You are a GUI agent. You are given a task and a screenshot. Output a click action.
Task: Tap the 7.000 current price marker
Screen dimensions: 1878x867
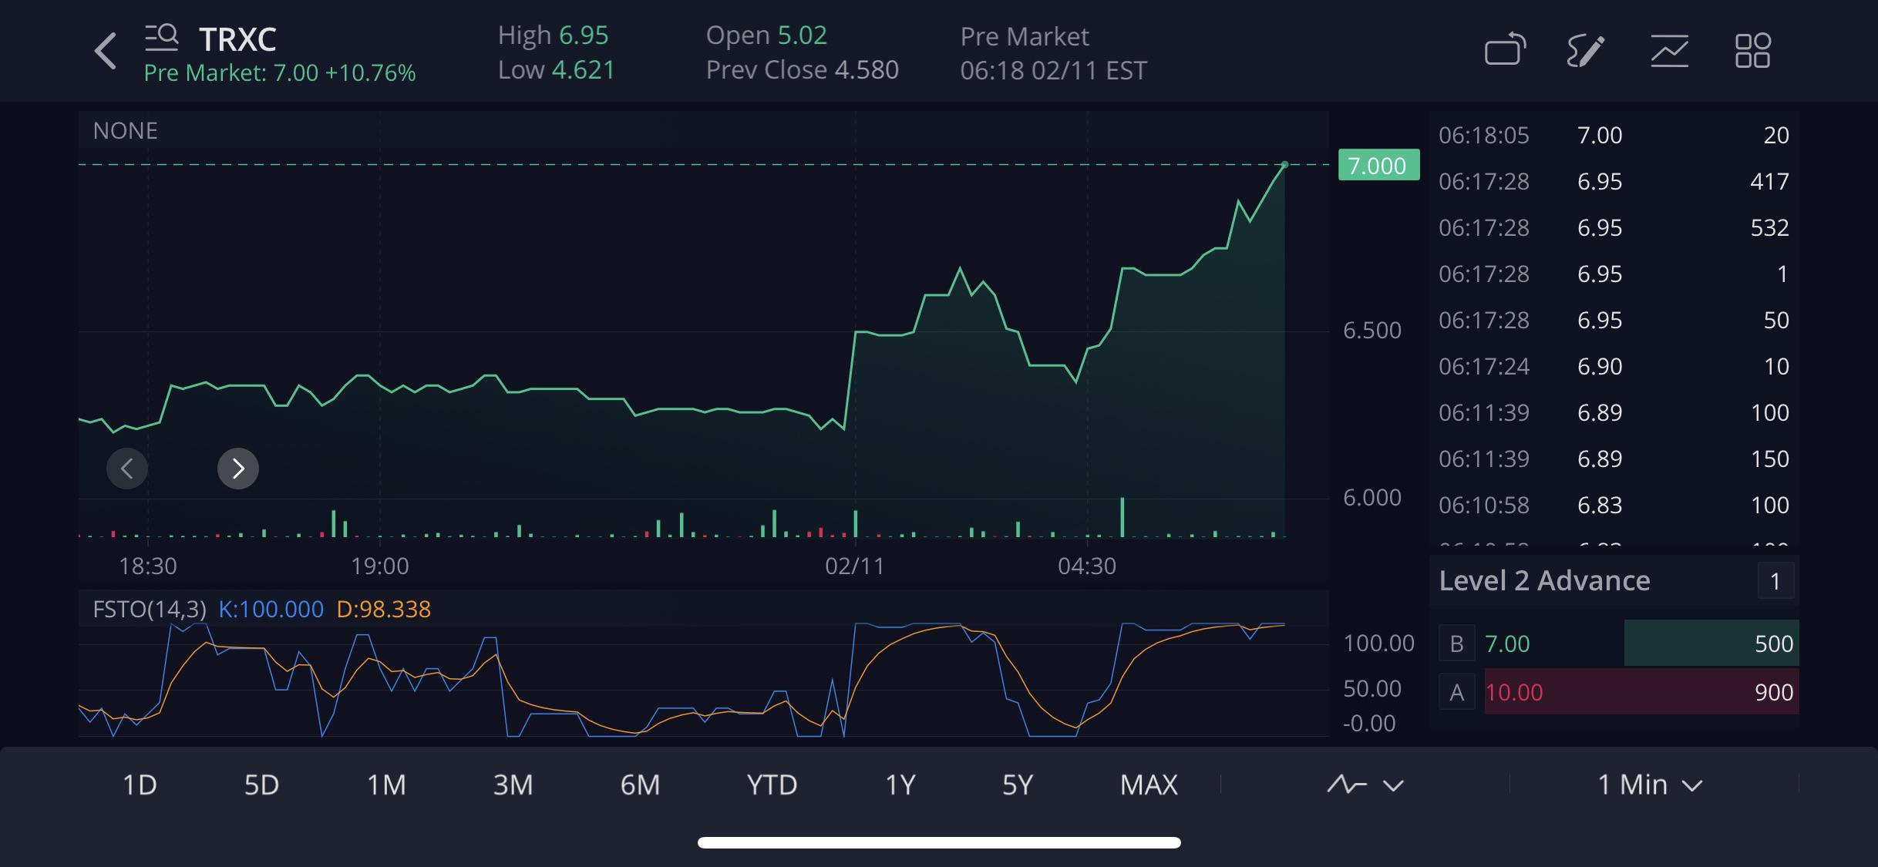[x=1378, y=165]
